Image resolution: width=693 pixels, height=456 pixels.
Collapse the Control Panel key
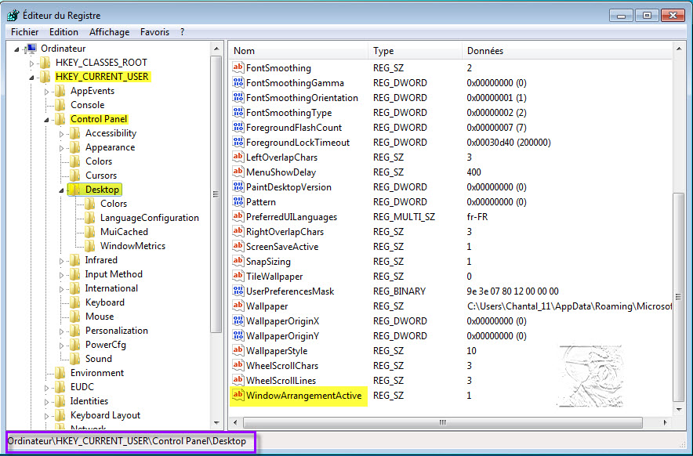pyautogui.click(x=46, y=120)
